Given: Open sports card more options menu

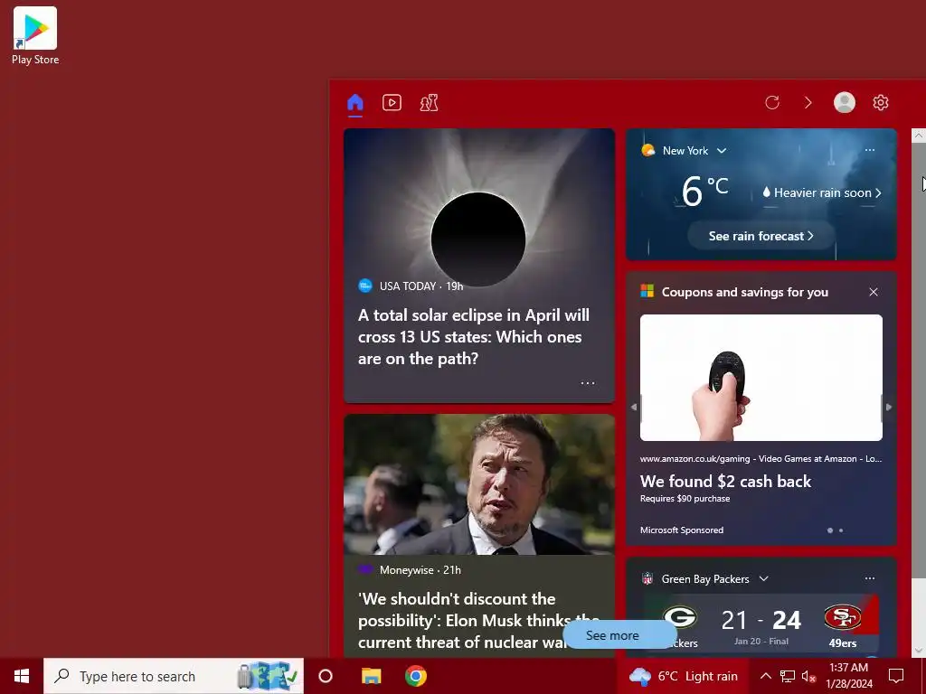Looking at the screenshot, I should coord(869,578).
